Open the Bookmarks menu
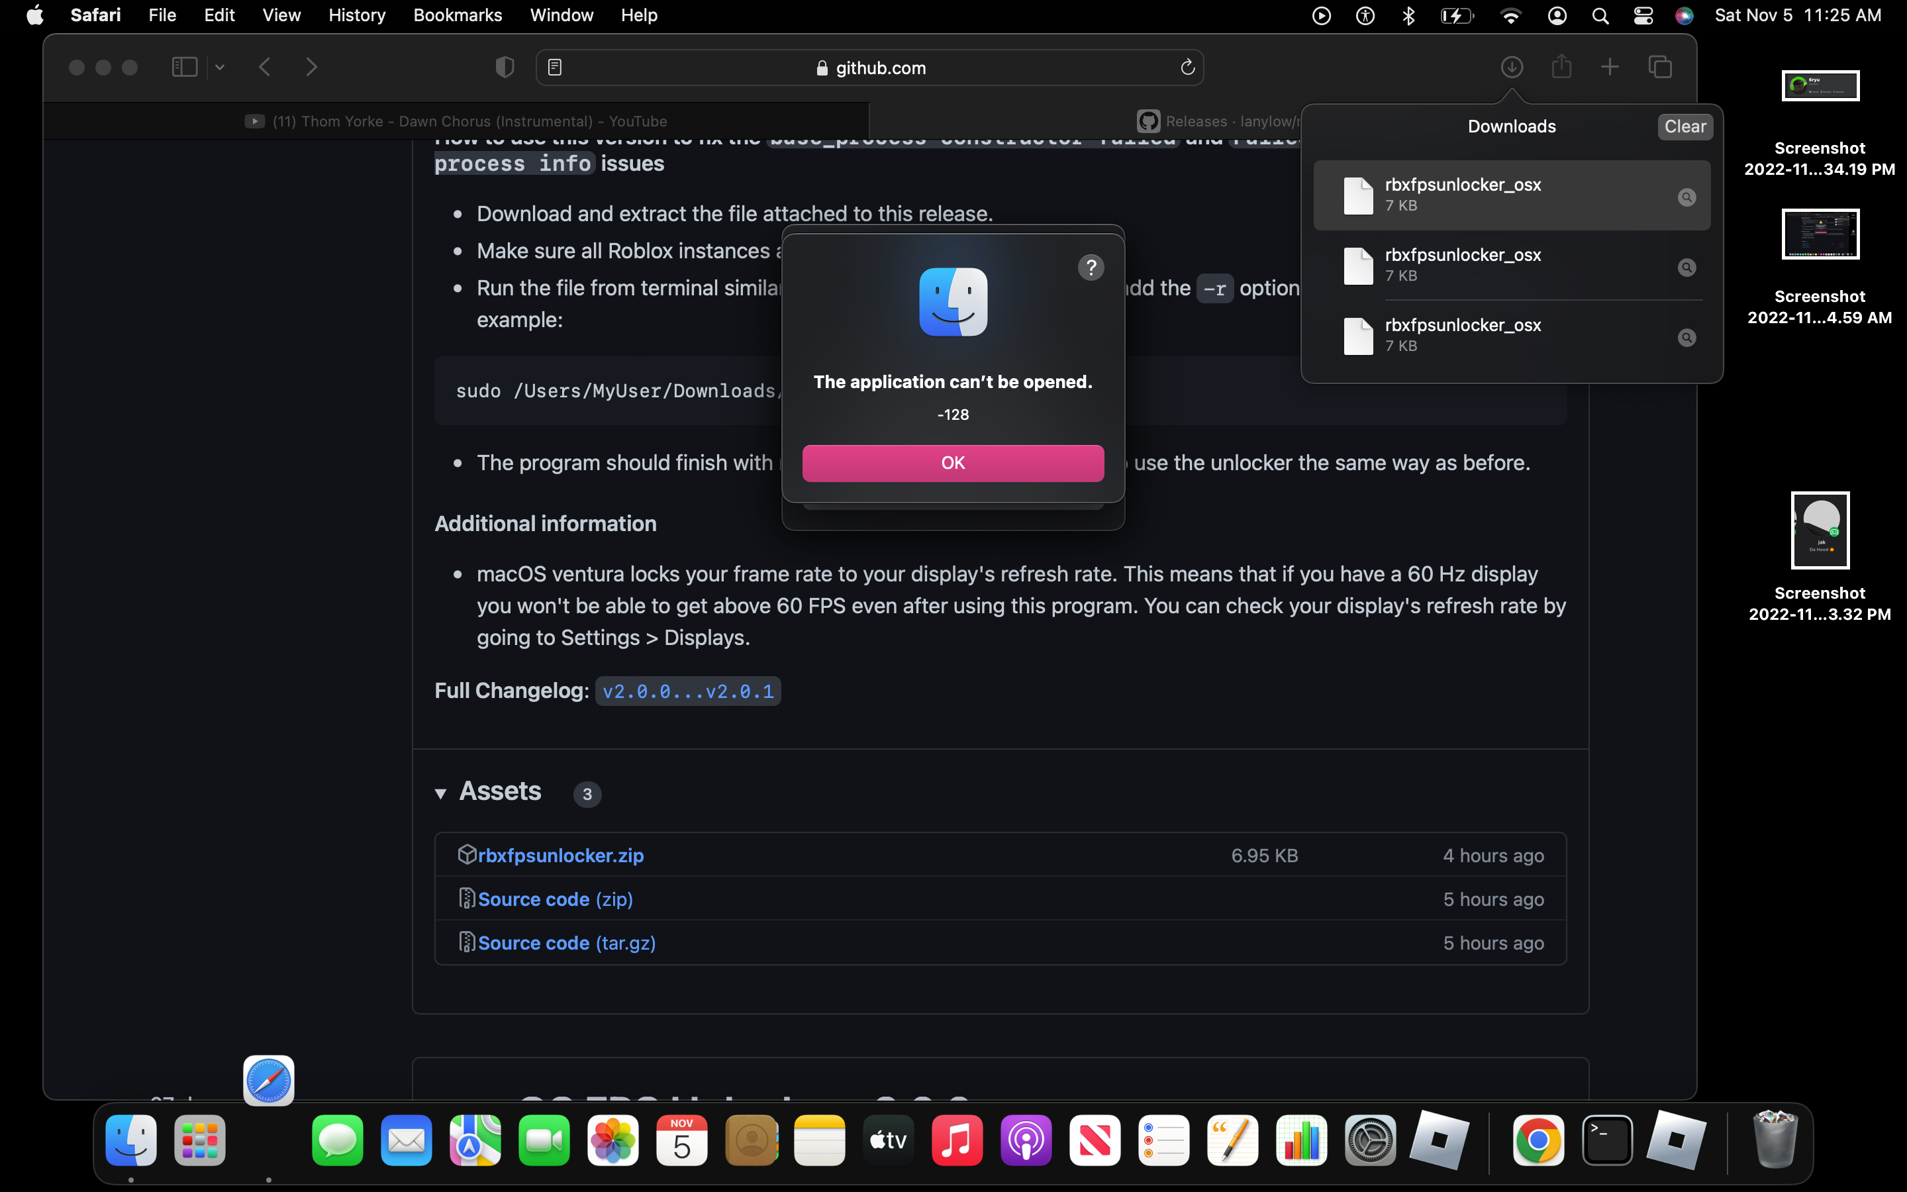 click(x=457, y=15)
